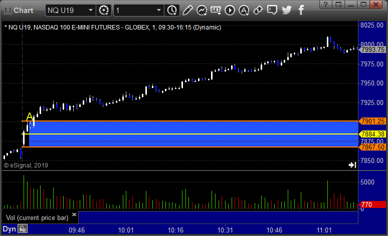Open the symbol settings gear icon

[x=104, y=10]
